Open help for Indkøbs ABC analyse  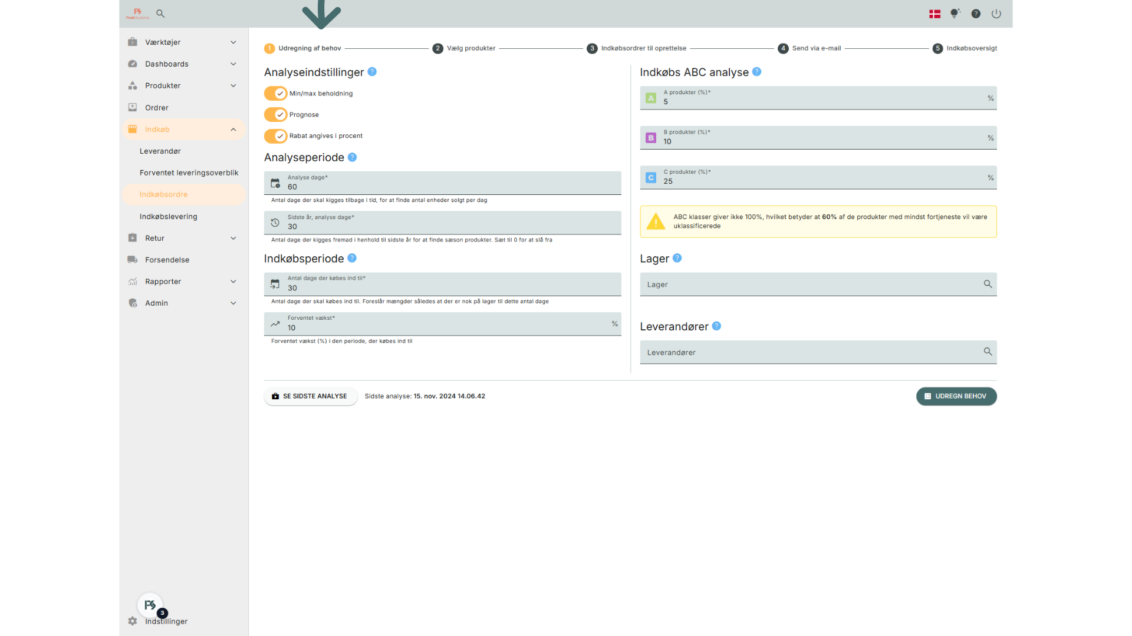[757, 72]
